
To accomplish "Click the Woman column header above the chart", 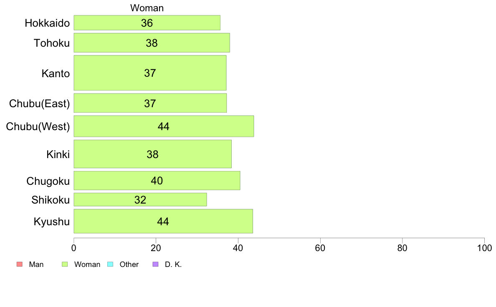I will (147, 8).
